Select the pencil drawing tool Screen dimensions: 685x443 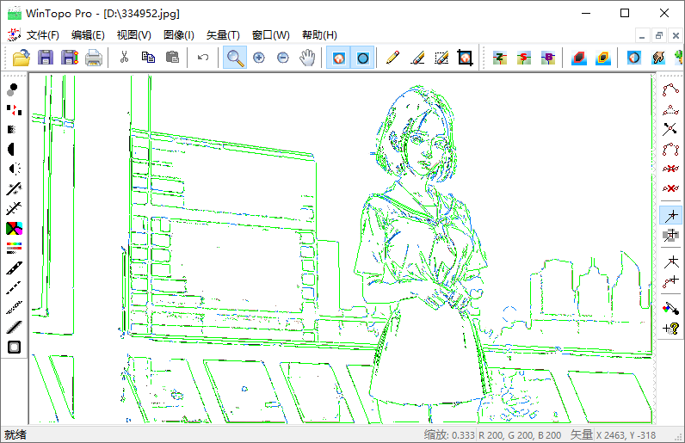point(392,58)
